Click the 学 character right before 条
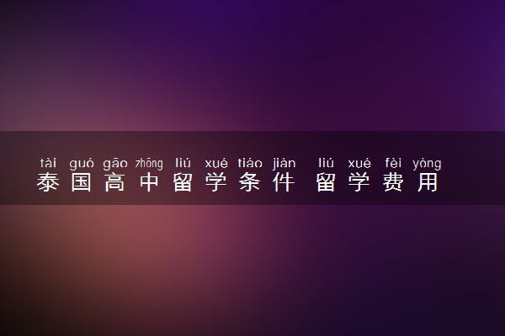 (x=216, y=182)
